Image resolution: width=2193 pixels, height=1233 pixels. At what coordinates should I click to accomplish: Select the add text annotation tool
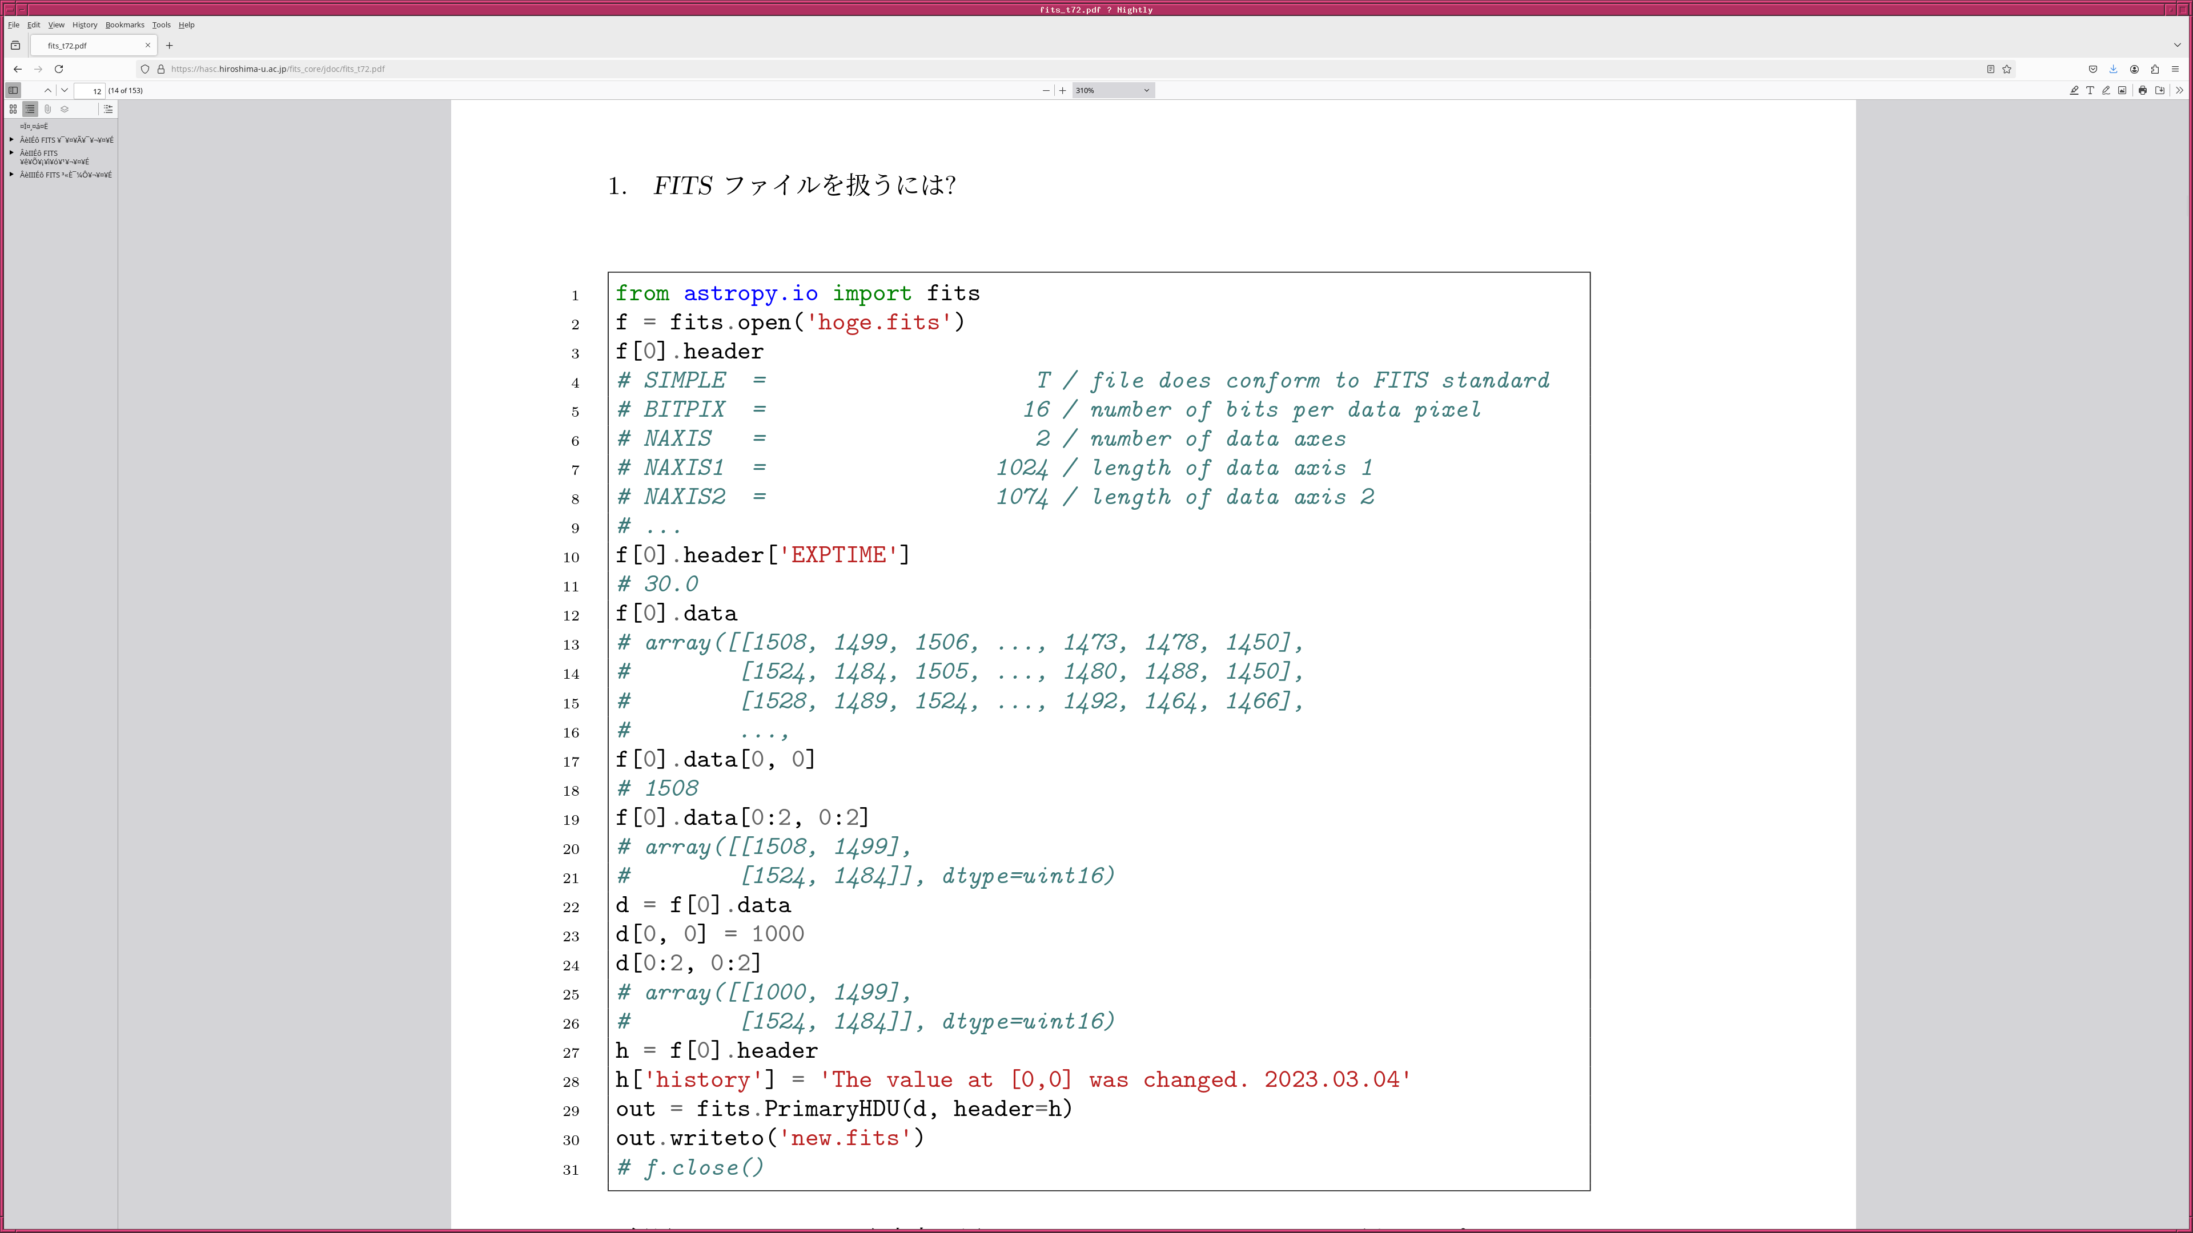2090,90
